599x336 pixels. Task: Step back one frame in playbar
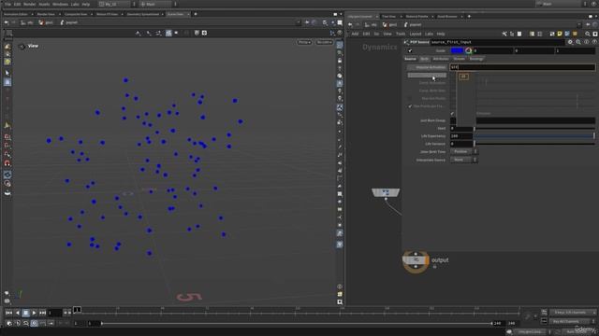click(17, 313)
